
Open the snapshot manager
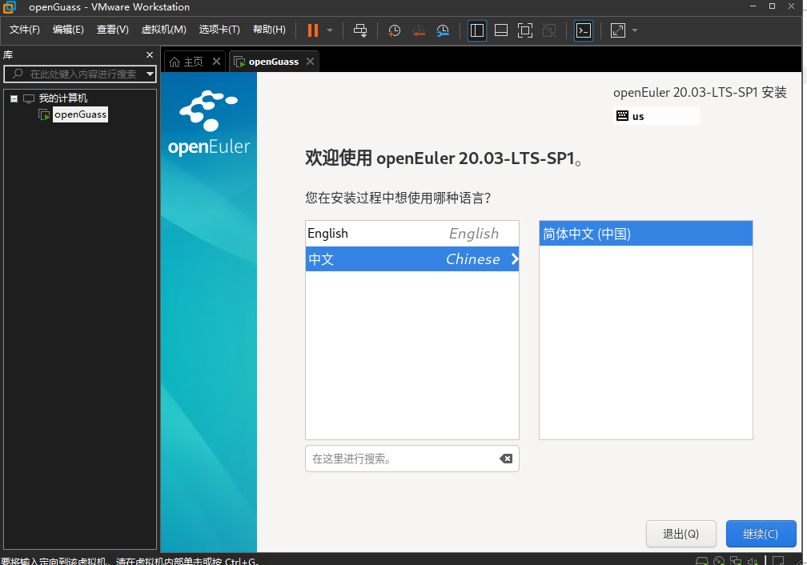click(443, 30)
